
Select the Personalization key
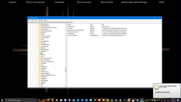point(44,29)
